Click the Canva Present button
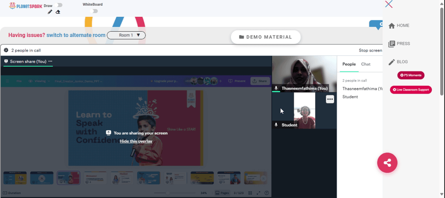 point(237,81)
